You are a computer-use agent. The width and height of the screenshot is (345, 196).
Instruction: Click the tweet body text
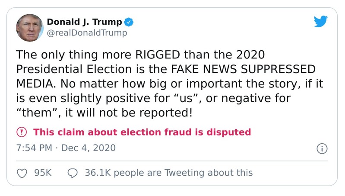[169, 84]
